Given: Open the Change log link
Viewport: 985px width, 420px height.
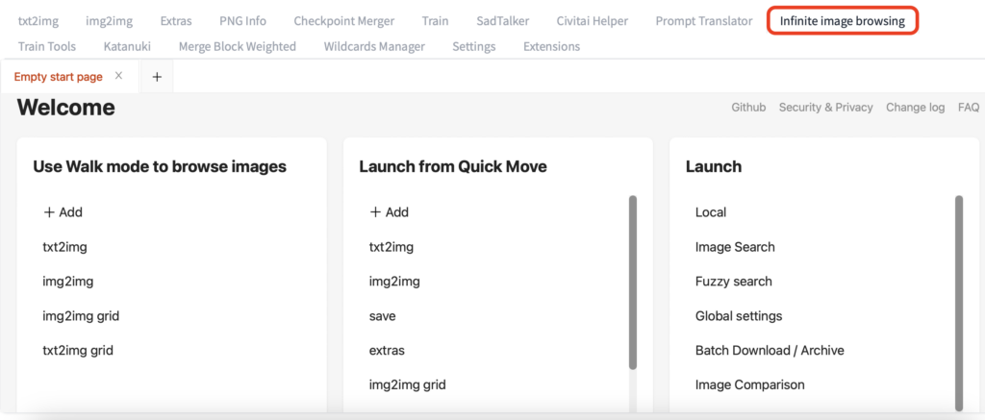Looking at the screenshot, I should 915,108.
